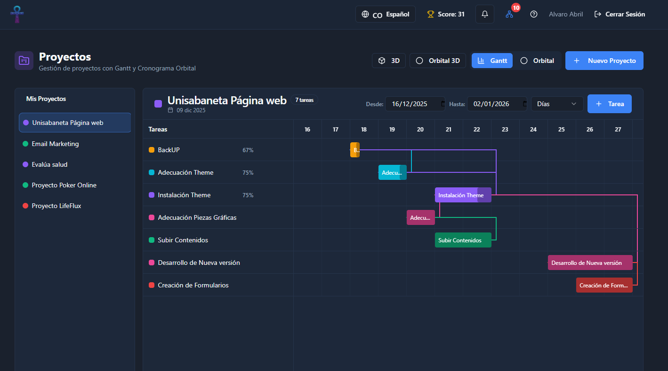Click green dot of Proyecto Poker Online
Image resolution: width=668 pixels, height=371 pixels.
pos(25,185)
